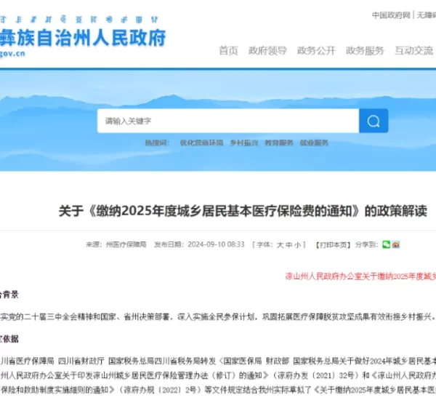This screenshot has width=436, height=400.
Task: Click the 分享到 label
Action: 366,244
